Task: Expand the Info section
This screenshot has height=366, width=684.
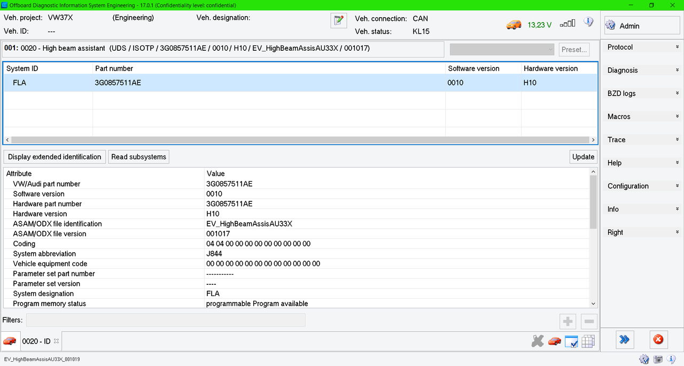Action: point(643,209)
